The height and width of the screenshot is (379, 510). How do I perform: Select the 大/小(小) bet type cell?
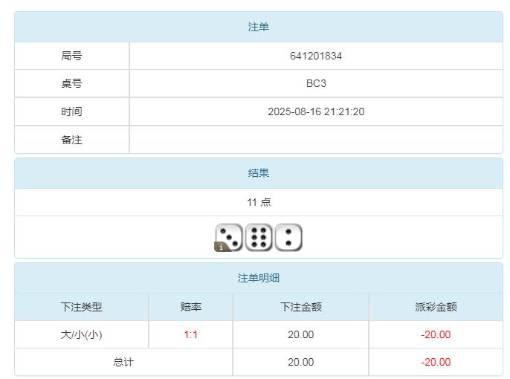pos(82,334)
